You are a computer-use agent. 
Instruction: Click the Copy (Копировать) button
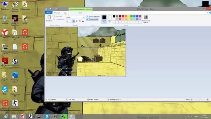59,19
